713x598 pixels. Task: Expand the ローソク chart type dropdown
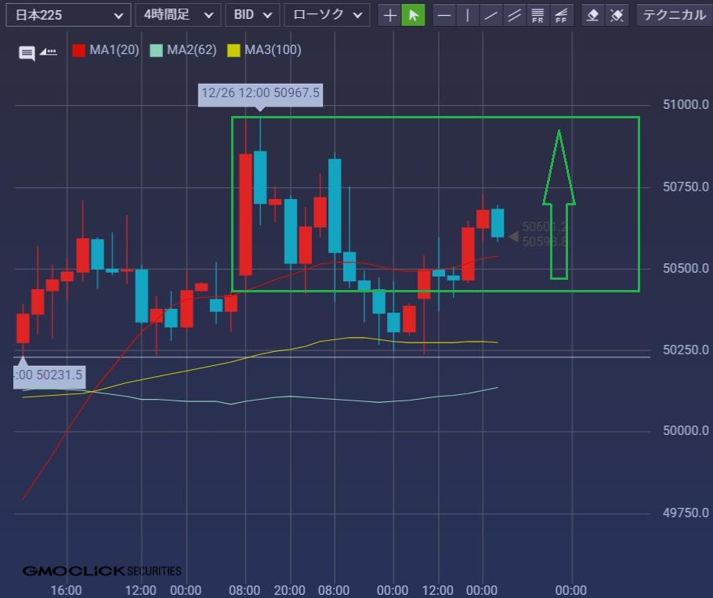pyautogui.click(x=327, y=15)
